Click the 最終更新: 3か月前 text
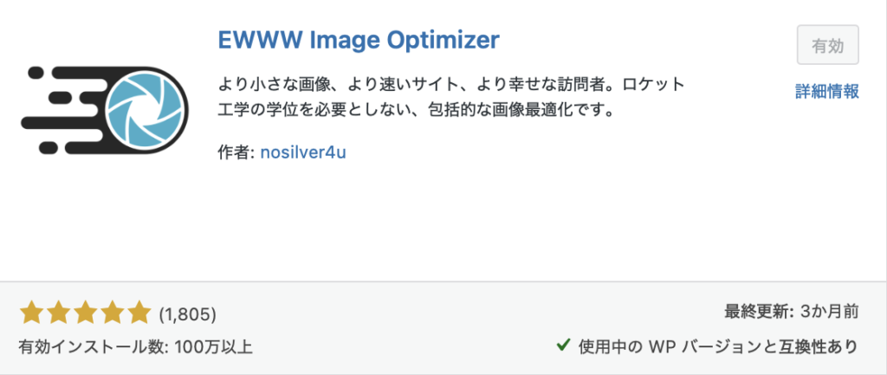This screenshot has height=375, width=887. 791,312
